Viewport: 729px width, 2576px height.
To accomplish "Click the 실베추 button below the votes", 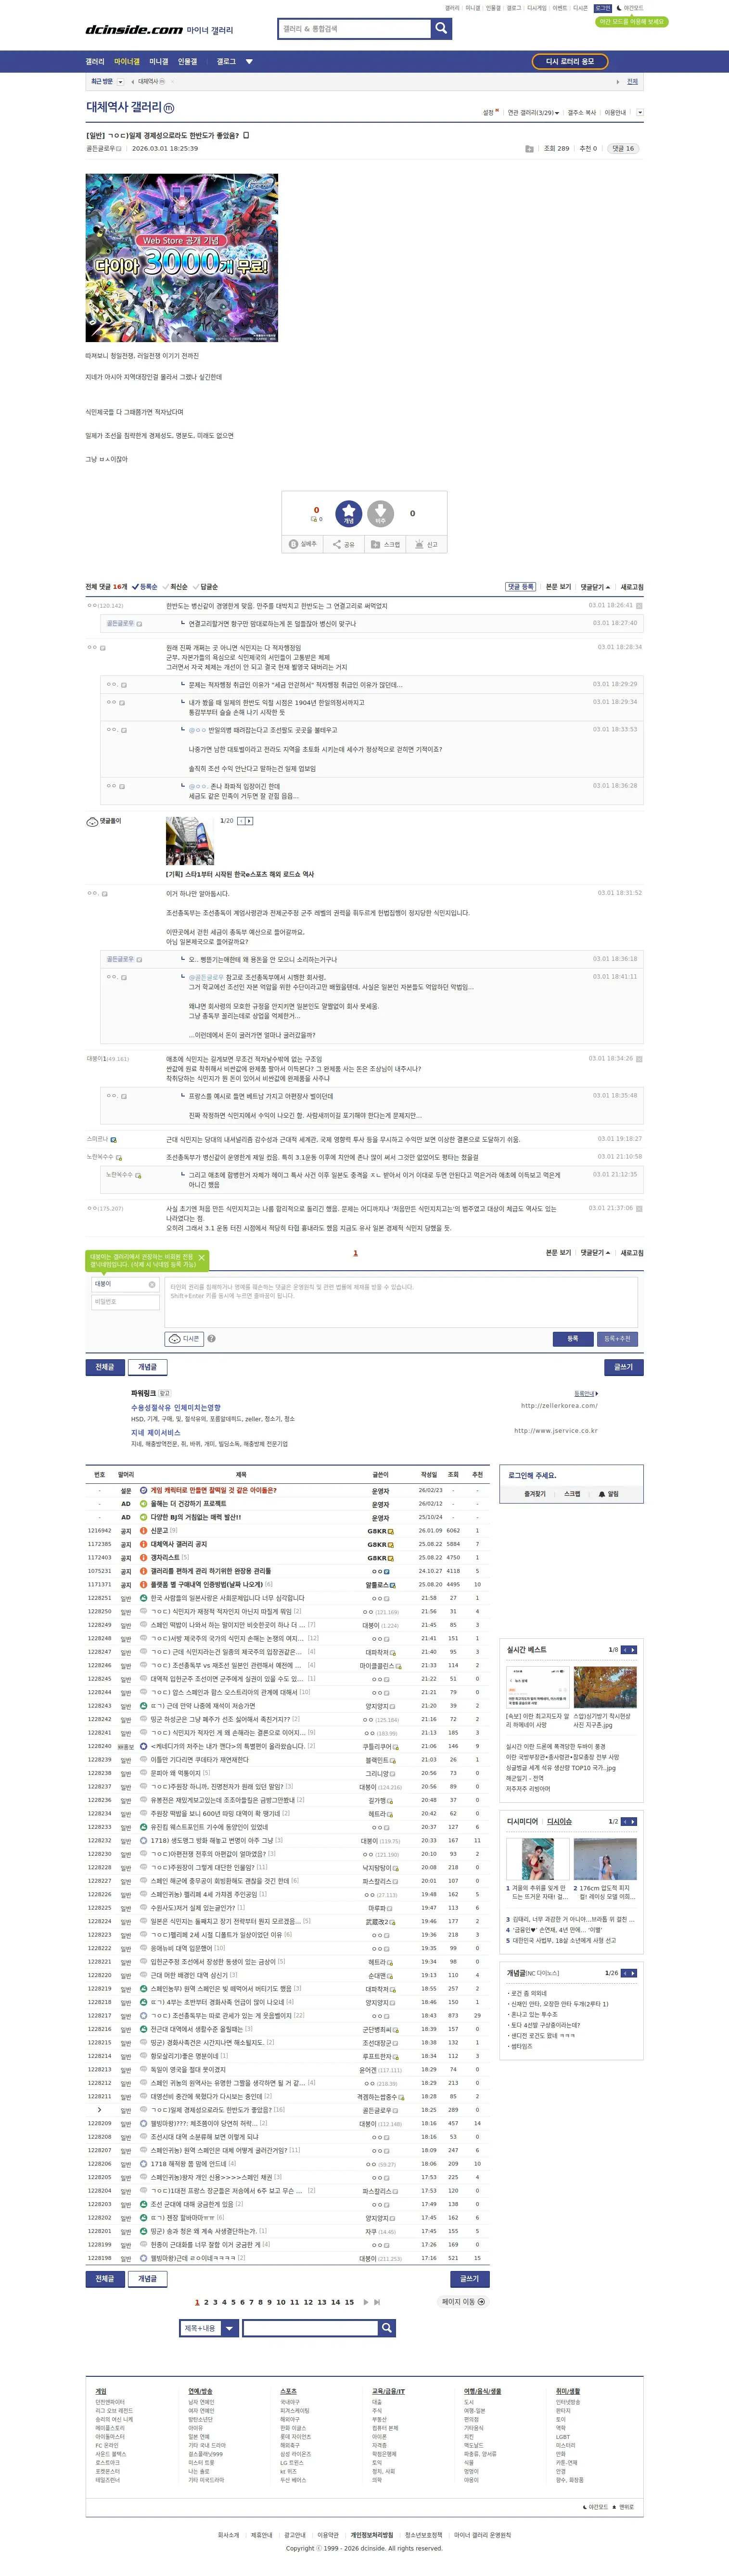I will tap(303, 544).
